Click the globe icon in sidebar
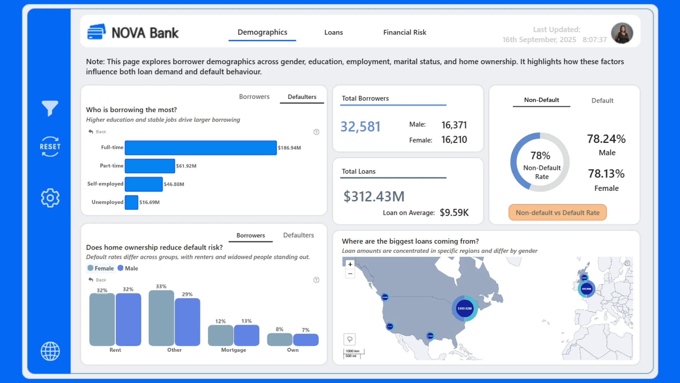Viewport: 680px width, 383px height. [50, 351]
